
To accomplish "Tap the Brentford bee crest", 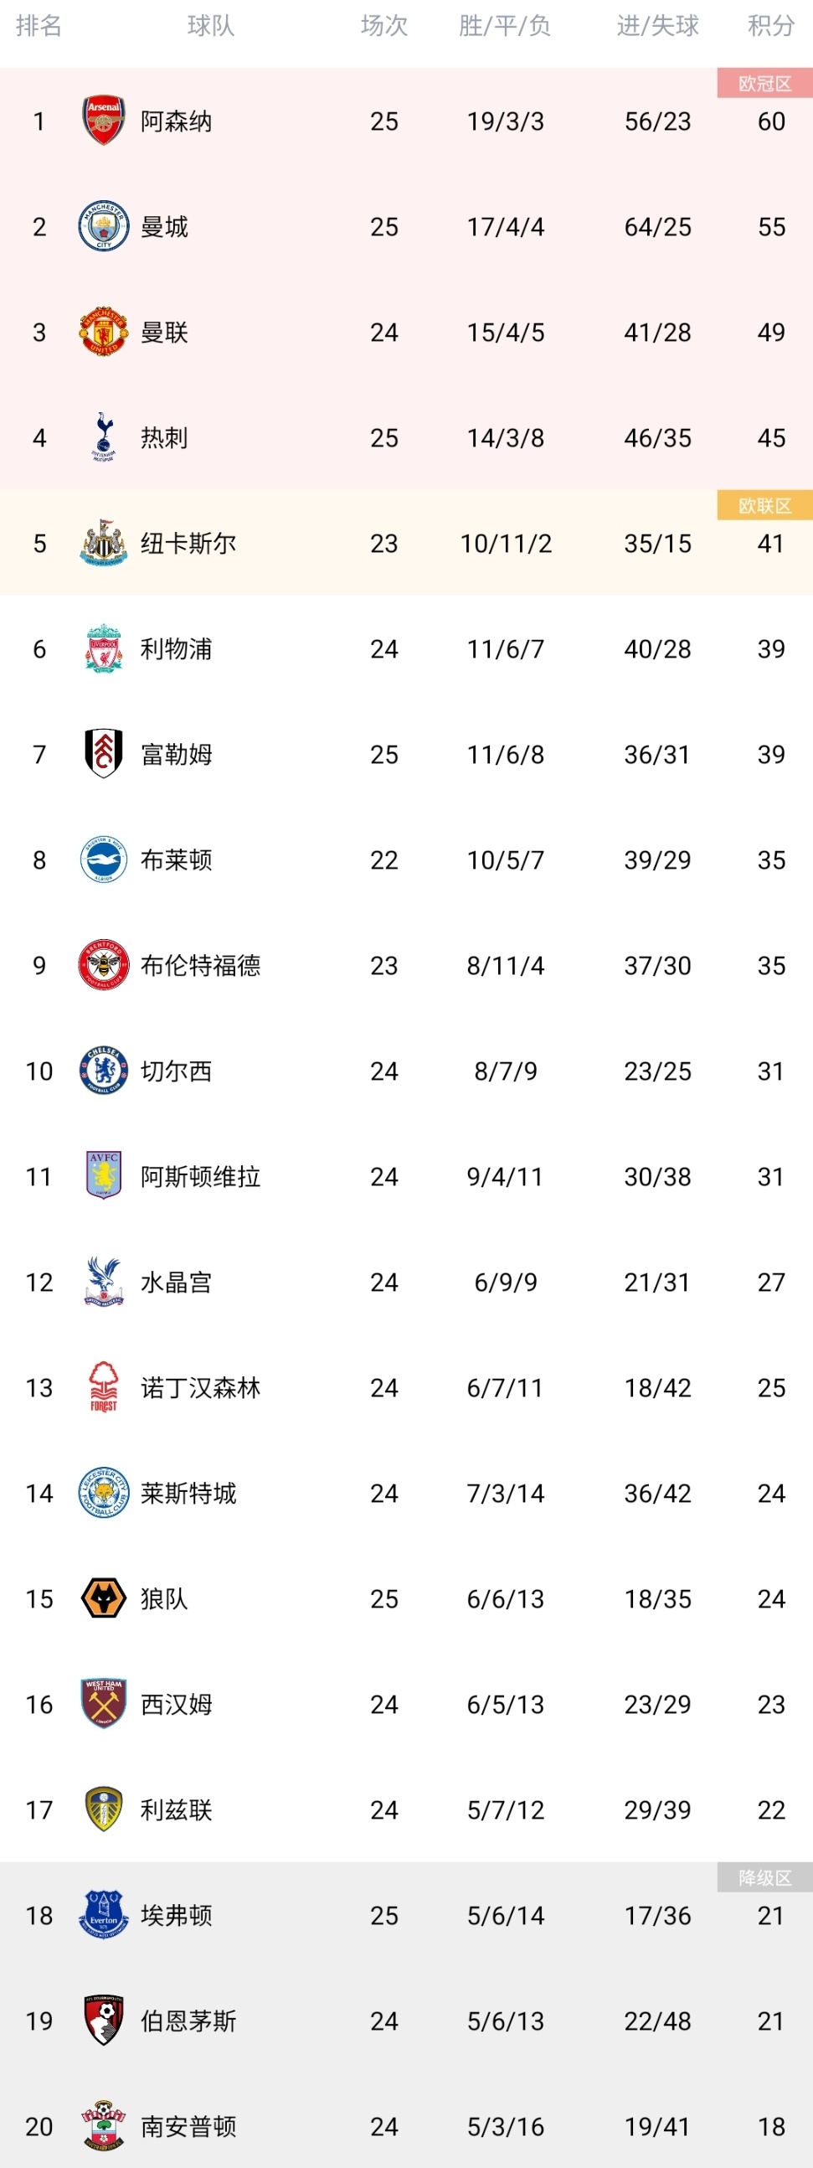I will pos(104,964).
